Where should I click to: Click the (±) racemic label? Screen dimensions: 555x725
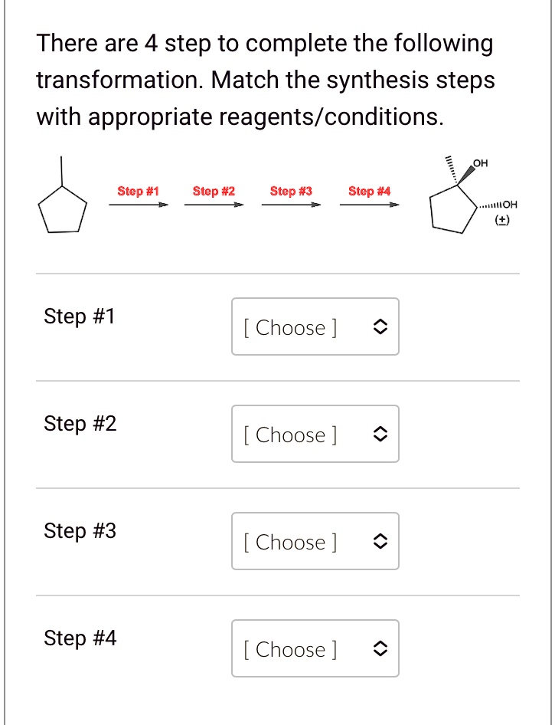pos(502,221)
